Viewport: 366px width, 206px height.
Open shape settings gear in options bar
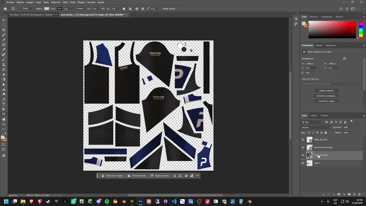click(143, 9)
